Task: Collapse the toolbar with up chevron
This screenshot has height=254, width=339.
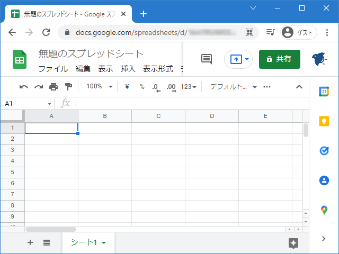Action: pos(299,87)
